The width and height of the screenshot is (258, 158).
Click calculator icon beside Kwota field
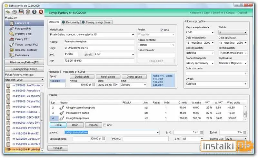tap(94, 85)
